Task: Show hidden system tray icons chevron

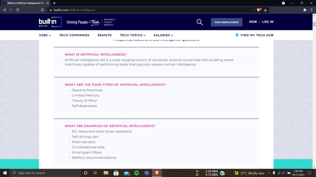Action: click(x=269, y=173)
